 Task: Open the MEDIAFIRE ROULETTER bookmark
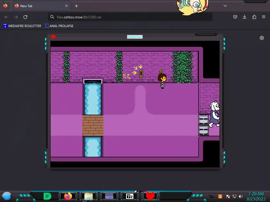coord(22,26)
